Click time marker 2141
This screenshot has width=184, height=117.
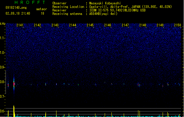tap(20, 25)
